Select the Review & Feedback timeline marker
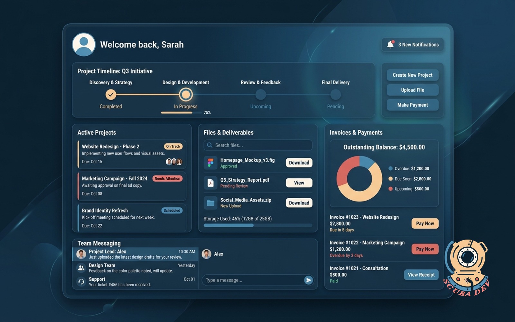 [261, 94]
